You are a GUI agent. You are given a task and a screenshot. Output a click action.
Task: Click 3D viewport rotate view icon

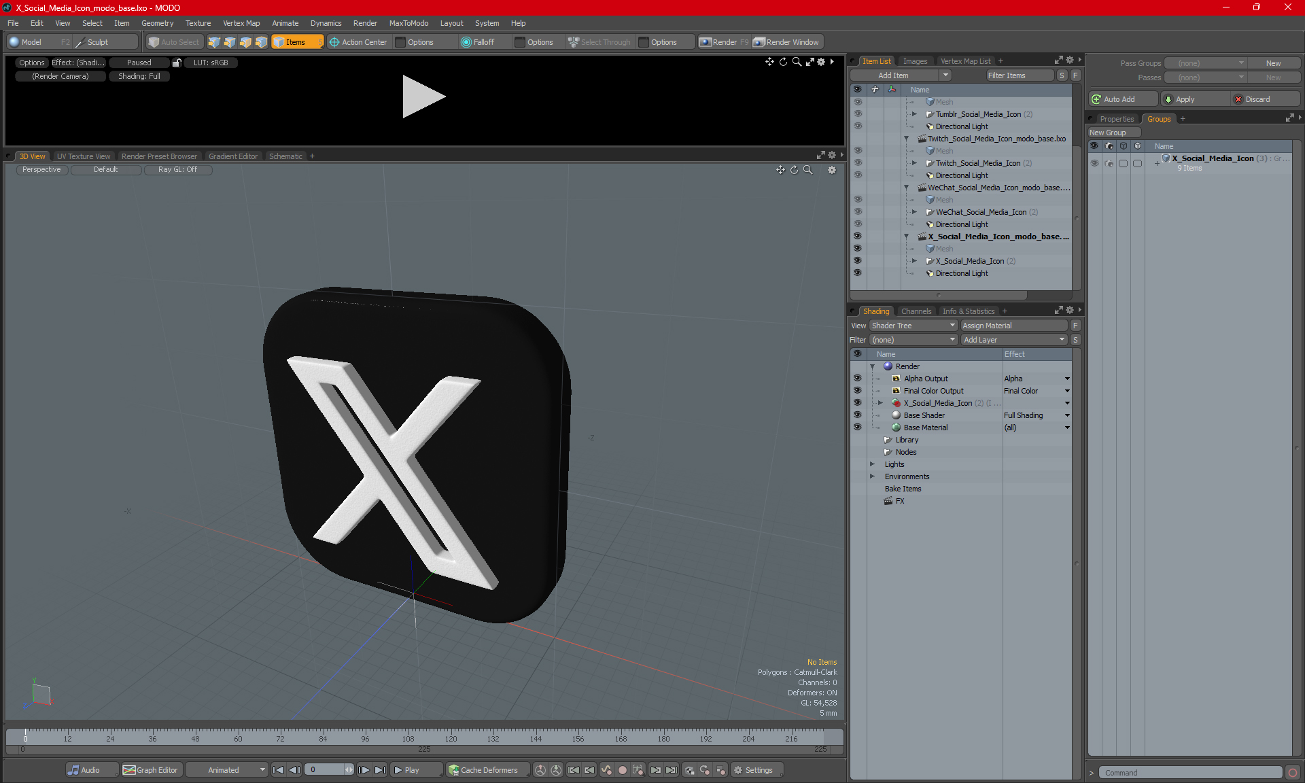coord(794,170)
